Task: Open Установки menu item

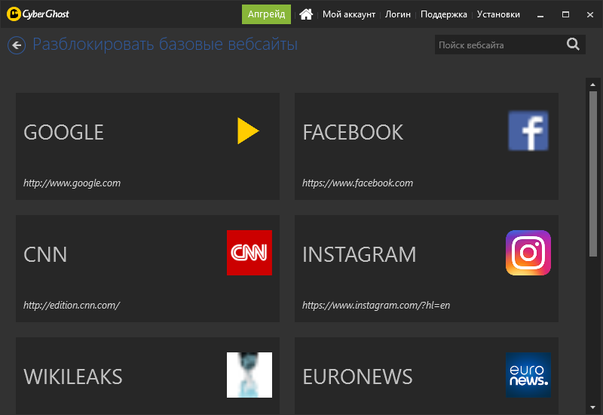Action: click(x=498, y=14)
